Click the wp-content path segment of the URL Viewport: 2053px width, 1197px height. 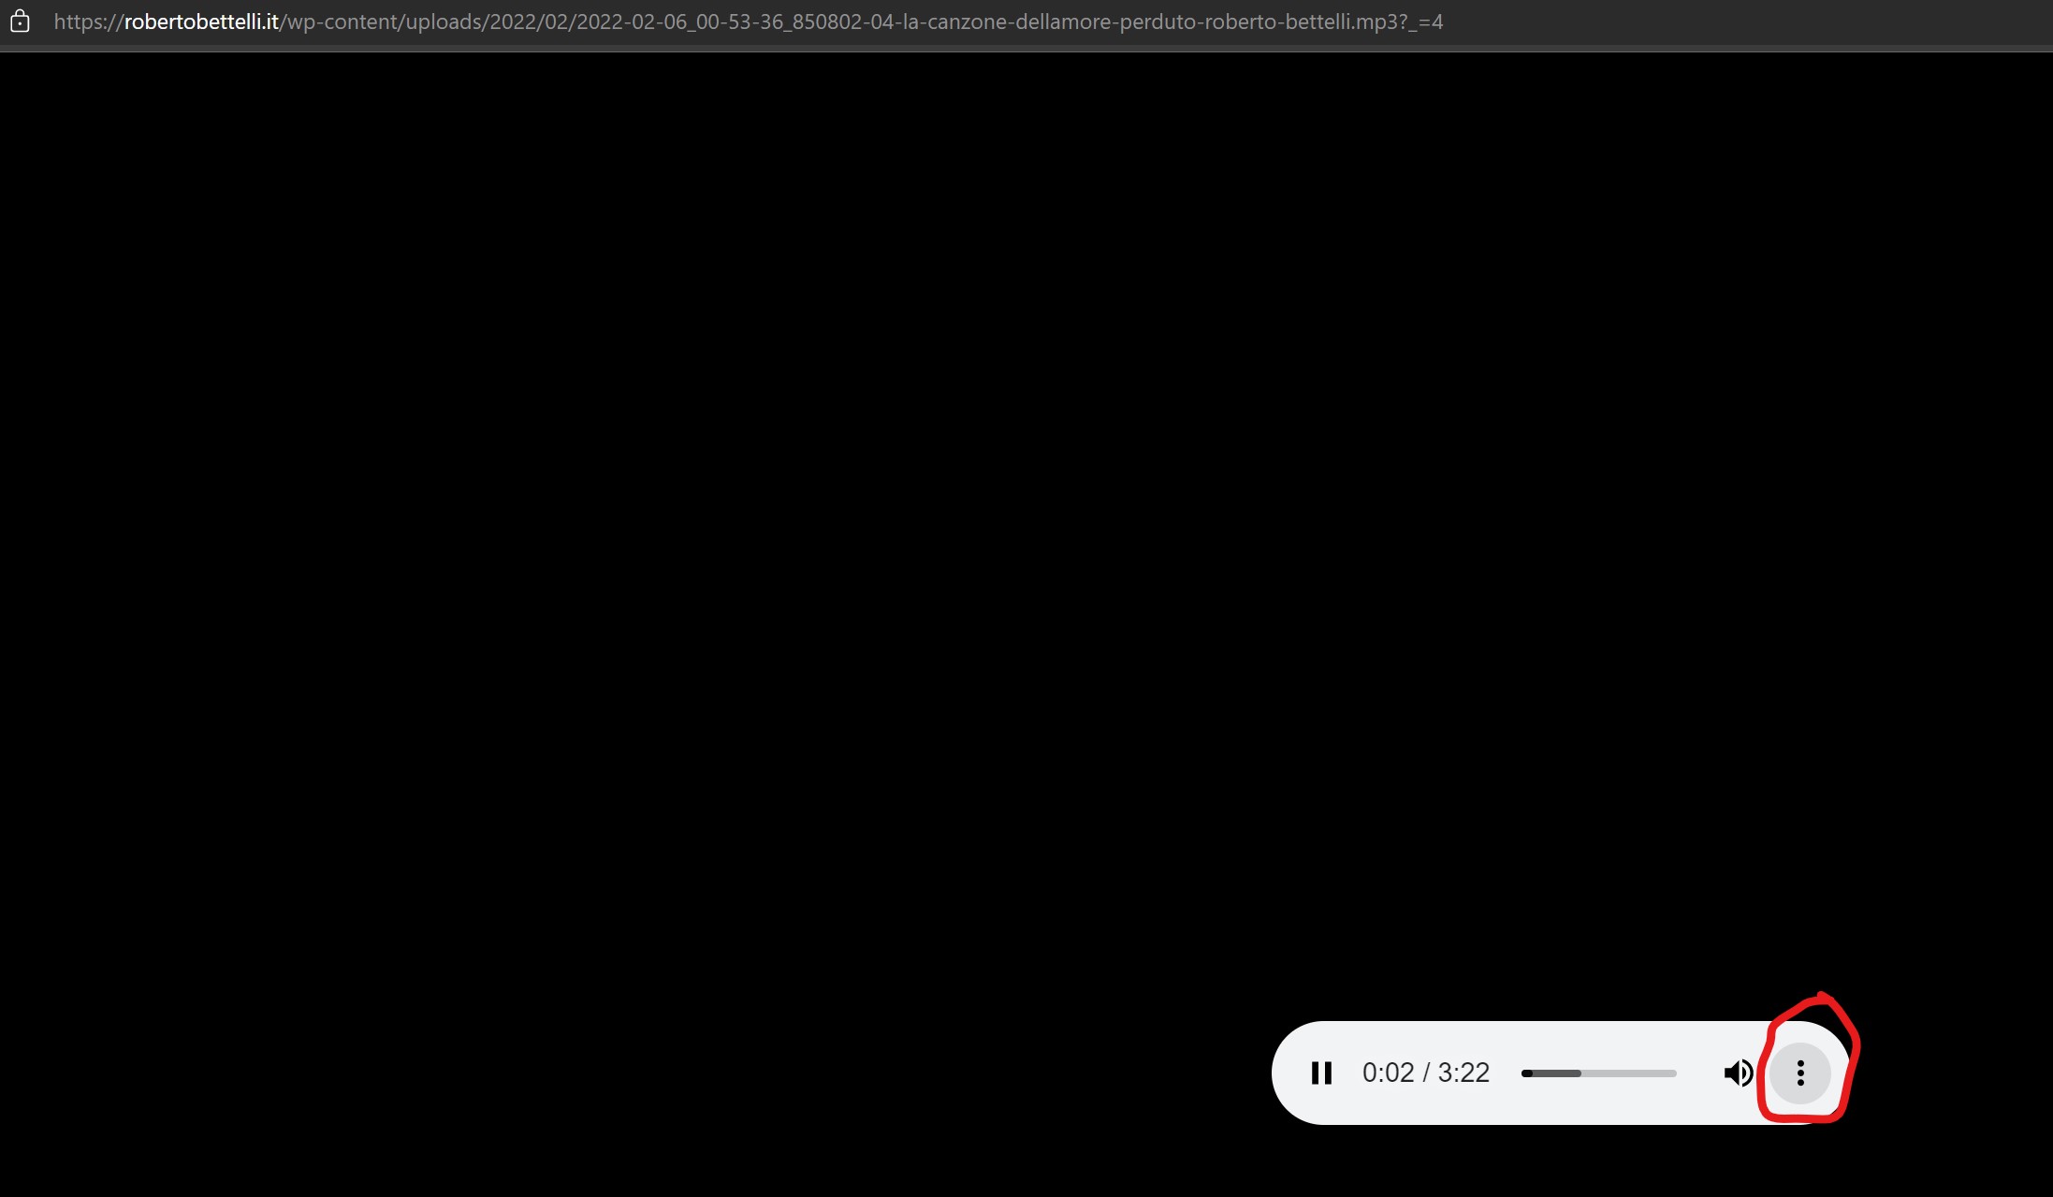click(x=340, y=22)
